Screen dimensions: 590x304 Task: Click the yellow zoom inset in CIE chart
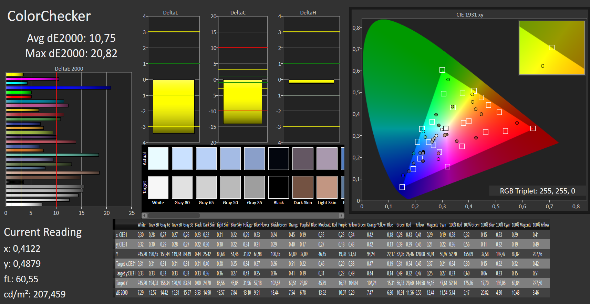tap(552, 48)
